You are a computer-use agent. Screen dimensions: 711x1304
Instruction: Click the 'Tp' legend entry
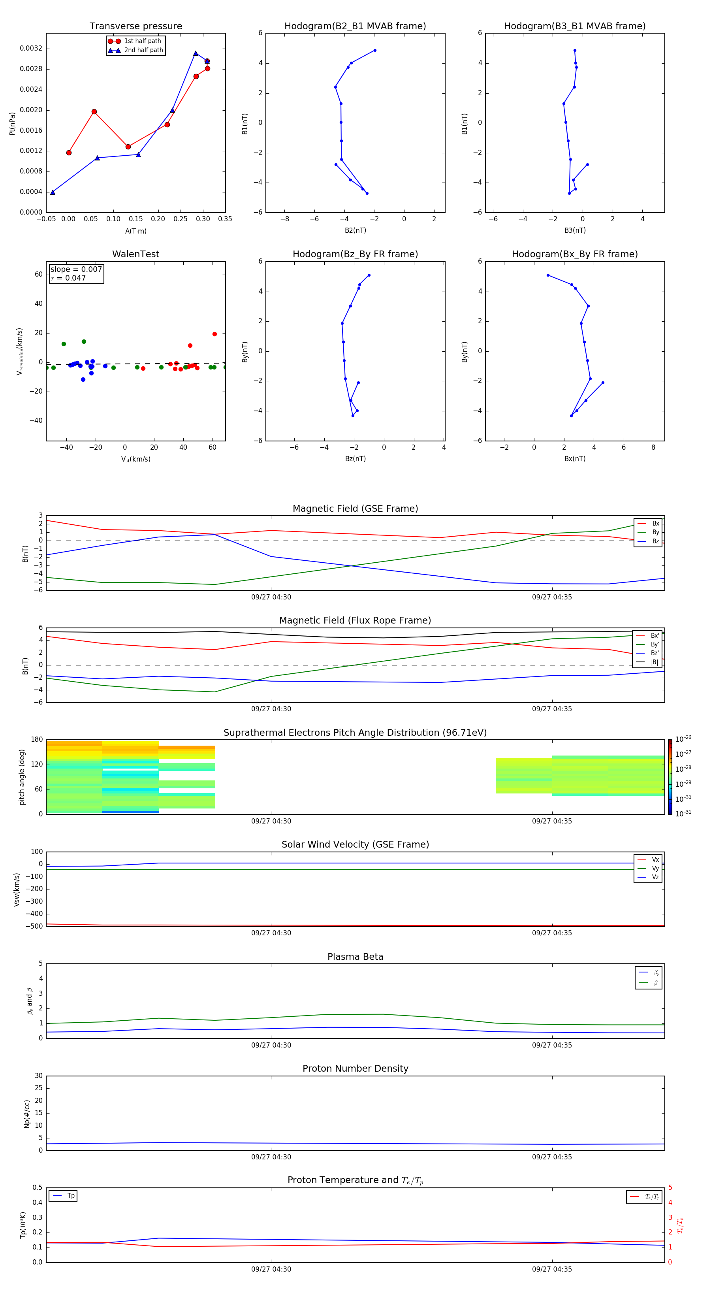point(63,1196)
